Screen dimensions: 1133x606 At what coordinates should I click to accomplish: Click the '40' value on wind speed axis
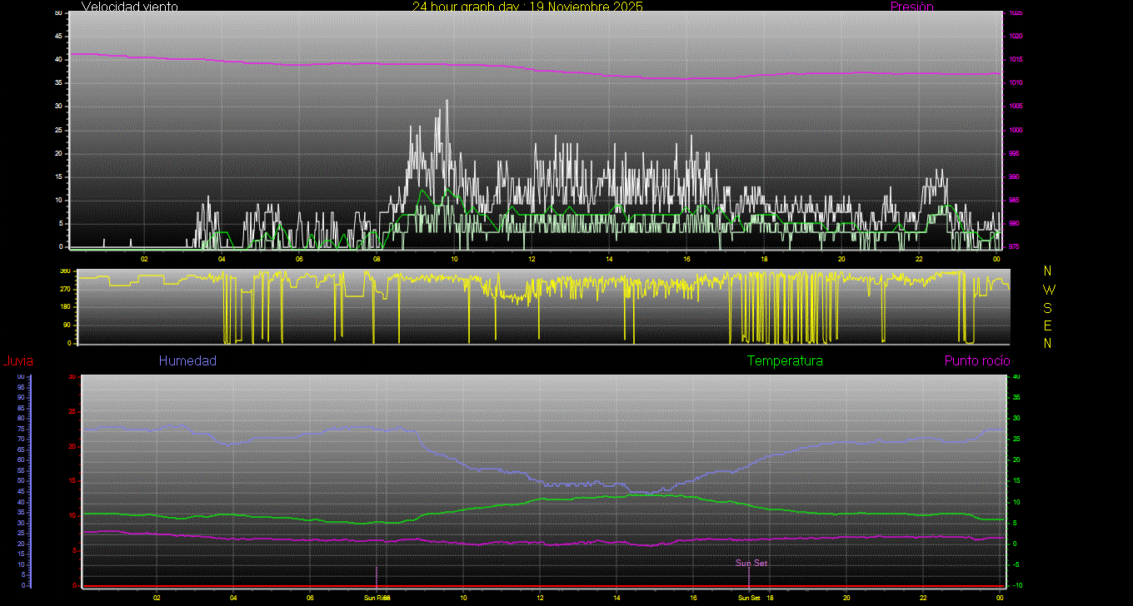coord(59,60)
